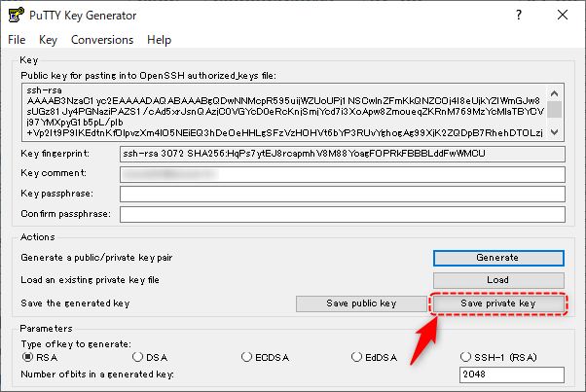Click Save public key button
The height and width of the screenshot is (392, 586).
(361, 303)
